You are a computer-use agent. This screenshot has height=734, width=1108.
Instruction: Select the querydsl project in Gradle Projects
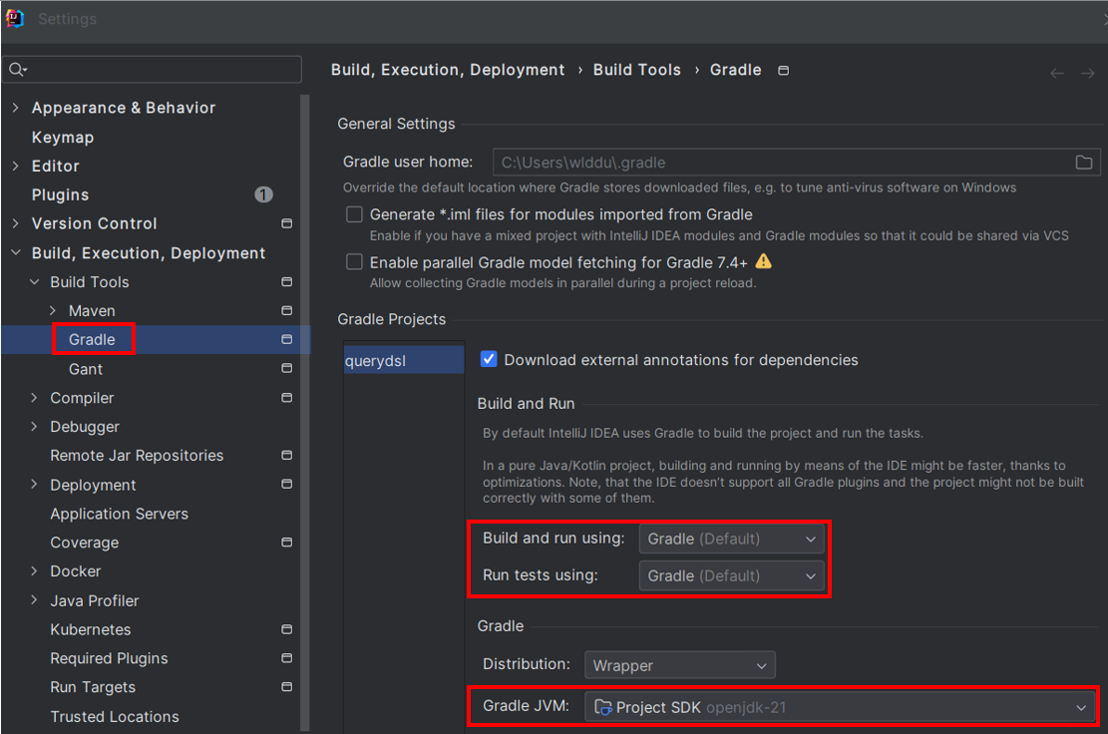pyautogui.click(x=404, y=360)
